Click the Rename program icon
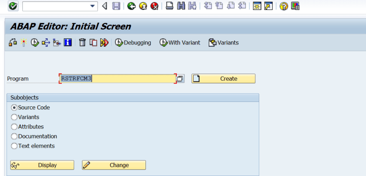The width and height of the screenshot is (366, 176). click(x=104, y=43)
